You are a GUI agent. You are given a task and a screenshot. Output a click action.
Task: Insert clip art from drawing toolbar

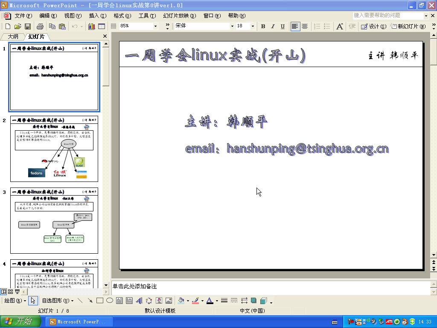click(159, 300)
